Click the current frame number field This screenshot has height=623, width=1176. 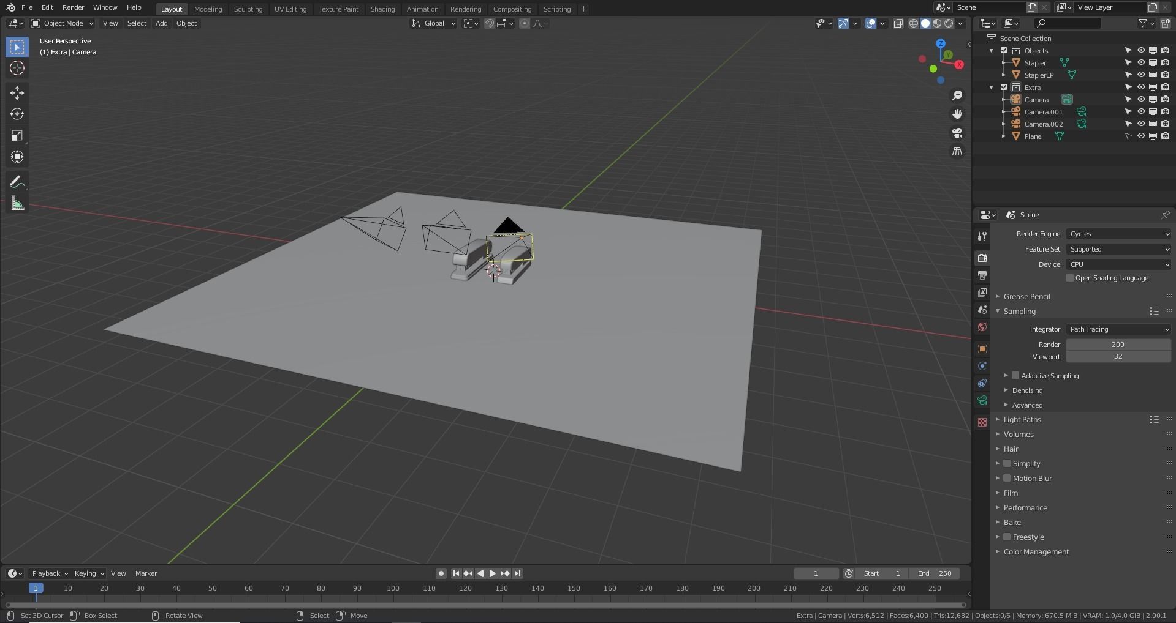pos(816,573)
